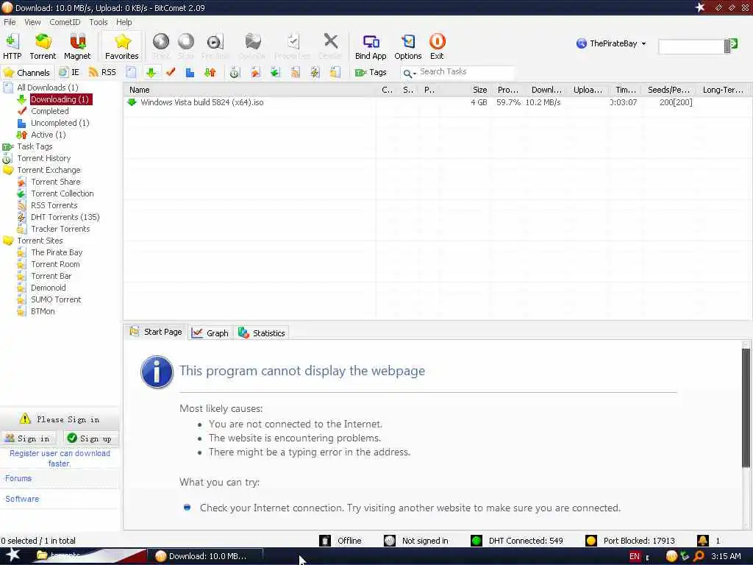Click the dimmed OpenDir folder button

(x=252, y=46)
